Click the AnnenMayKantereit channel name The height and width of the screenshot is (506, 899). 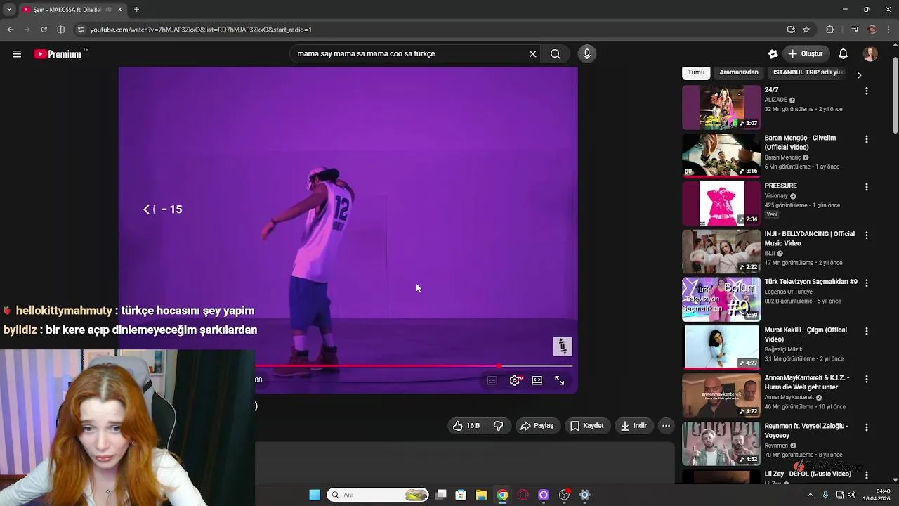coord(789,398)
